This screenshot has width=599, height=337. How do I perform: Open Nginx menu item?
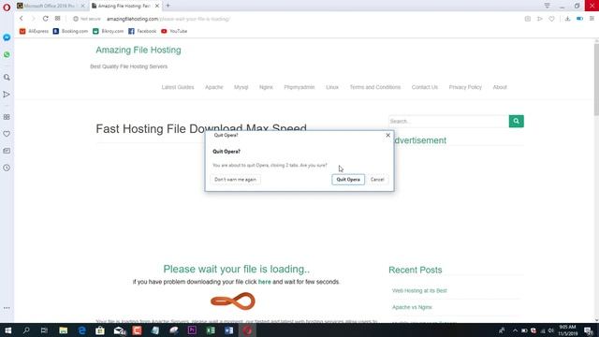coord(266,87)
